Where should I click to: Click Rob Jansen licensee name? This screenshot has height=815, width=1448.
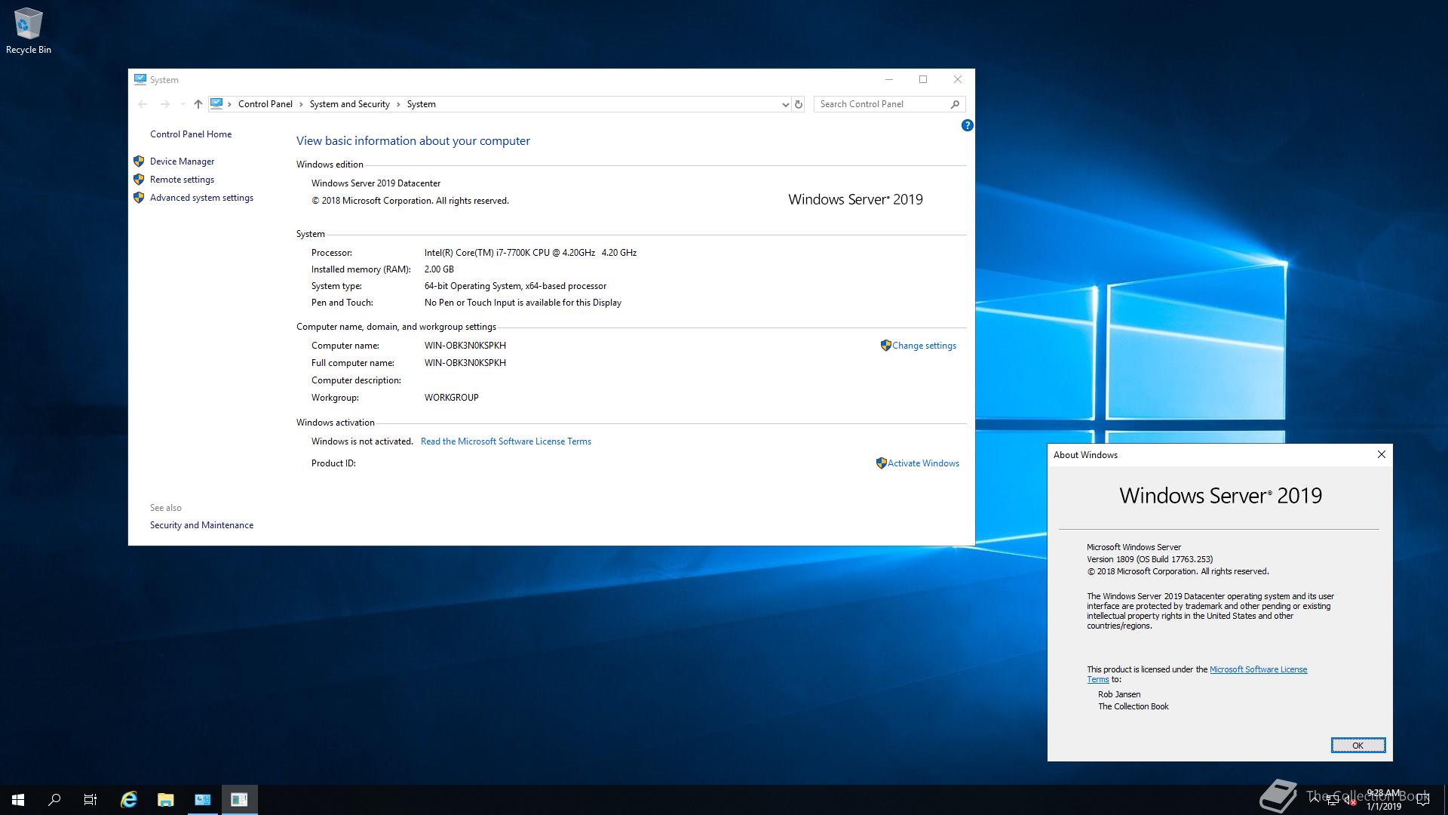1119,694
